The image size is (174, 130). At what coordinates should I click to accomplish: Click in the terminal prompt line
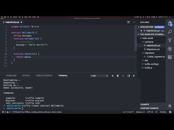click(22, 108)
